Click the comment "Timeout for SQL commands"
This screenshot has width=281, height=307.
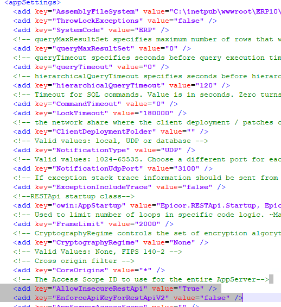147,95
